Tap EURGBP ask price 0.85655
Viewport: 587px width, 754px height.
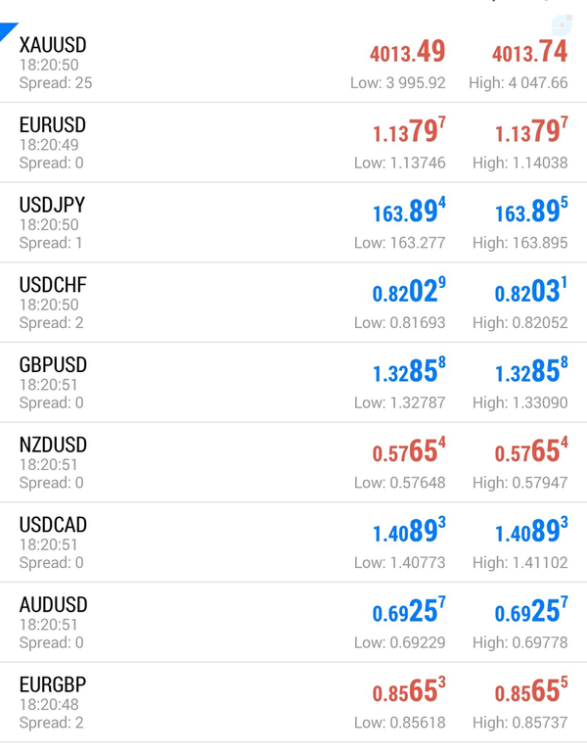pos(531,691)
